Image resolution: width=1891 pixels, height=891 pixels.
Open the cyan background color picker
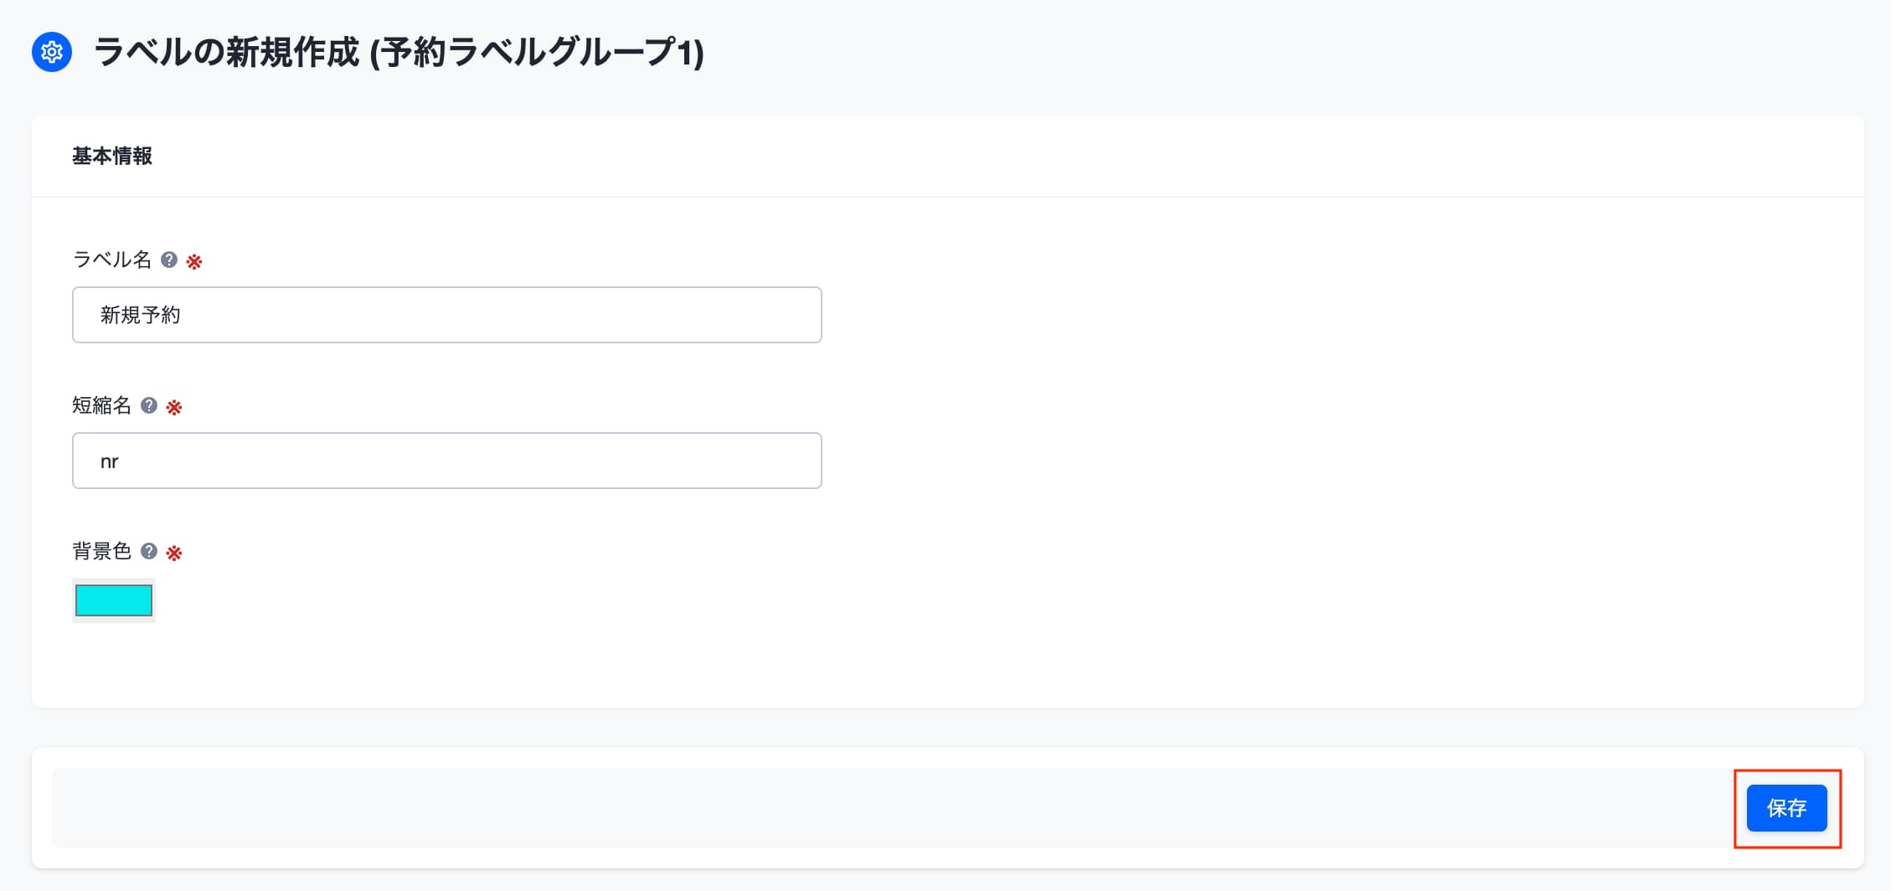point(114,600)
